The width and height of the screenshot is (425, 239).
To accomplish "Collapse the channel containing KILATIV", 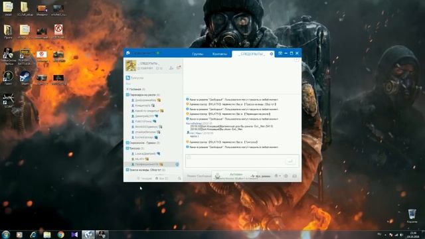I will pos(127,148).
